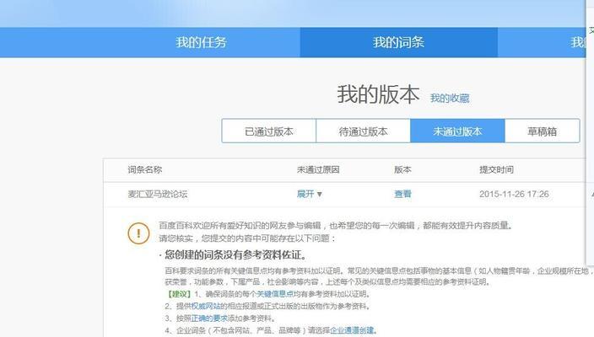Click the submit time 2015-11-26 17:26
This screenshot has height=337, width=594.
point(514,194)
